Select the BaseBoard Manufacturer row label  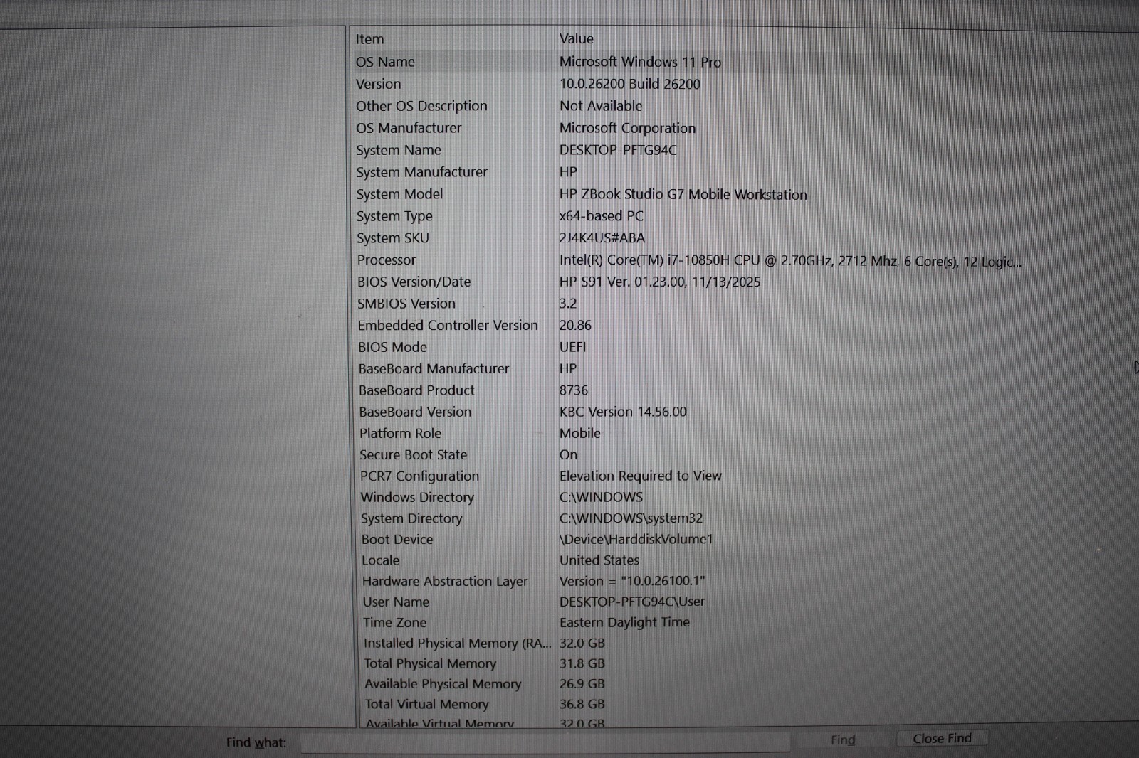tap(434, 369)
